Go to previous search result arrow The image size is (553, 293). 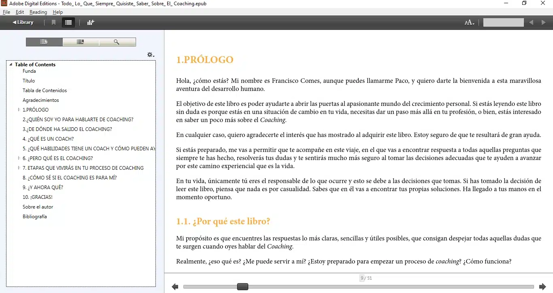pyautogui.click(x=531, y=23)
